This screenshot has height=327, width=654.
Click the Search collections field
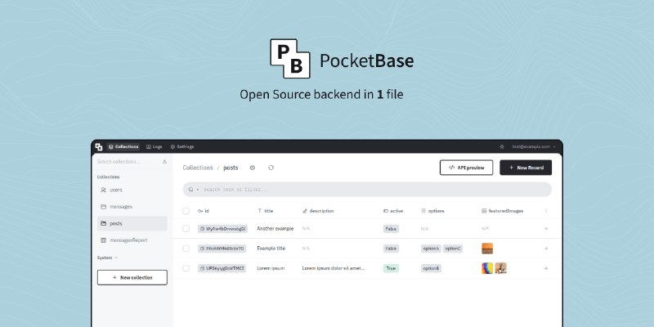pyautogui.click(x=128, y=161)
